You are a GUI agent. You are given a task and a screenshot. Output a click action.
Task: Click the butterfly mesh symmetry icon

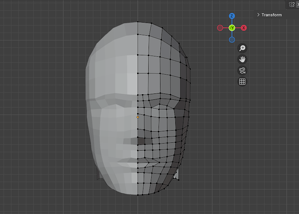pos(292,4)
